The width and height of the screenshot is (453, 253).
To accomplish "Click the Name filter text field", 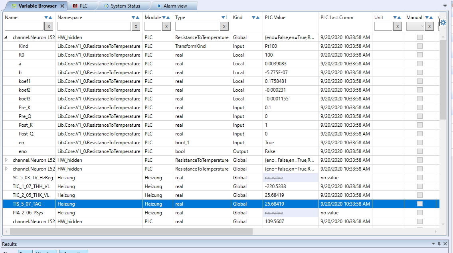I will (24, 26).
